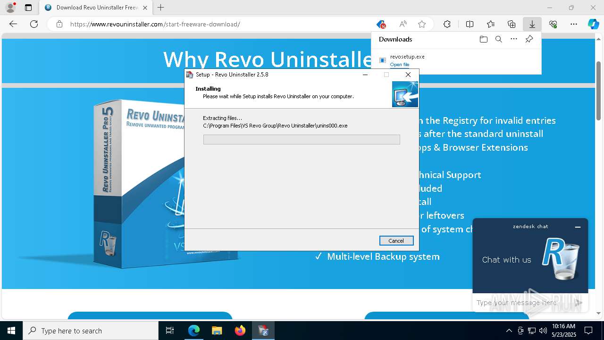
Task: Click the 'Chat with us' heading
Action: (506, 260)
